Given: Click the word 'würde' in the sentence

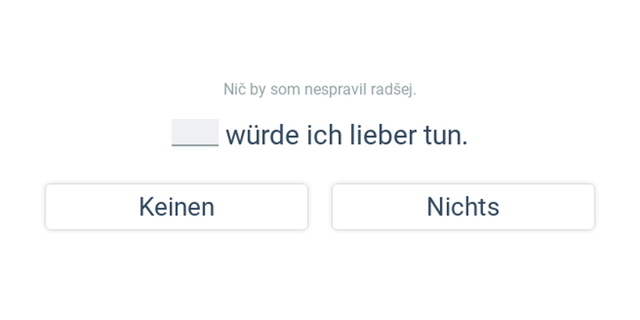Looking at the screenshot, I should coord(262,135).
